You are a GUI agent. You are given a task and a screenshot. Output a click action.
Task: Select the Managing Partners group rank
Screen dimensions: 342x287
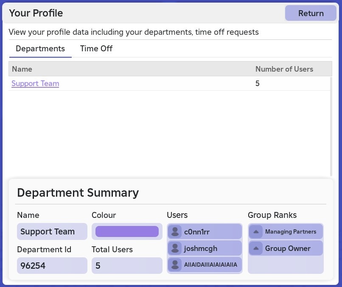tap(286, 231)
